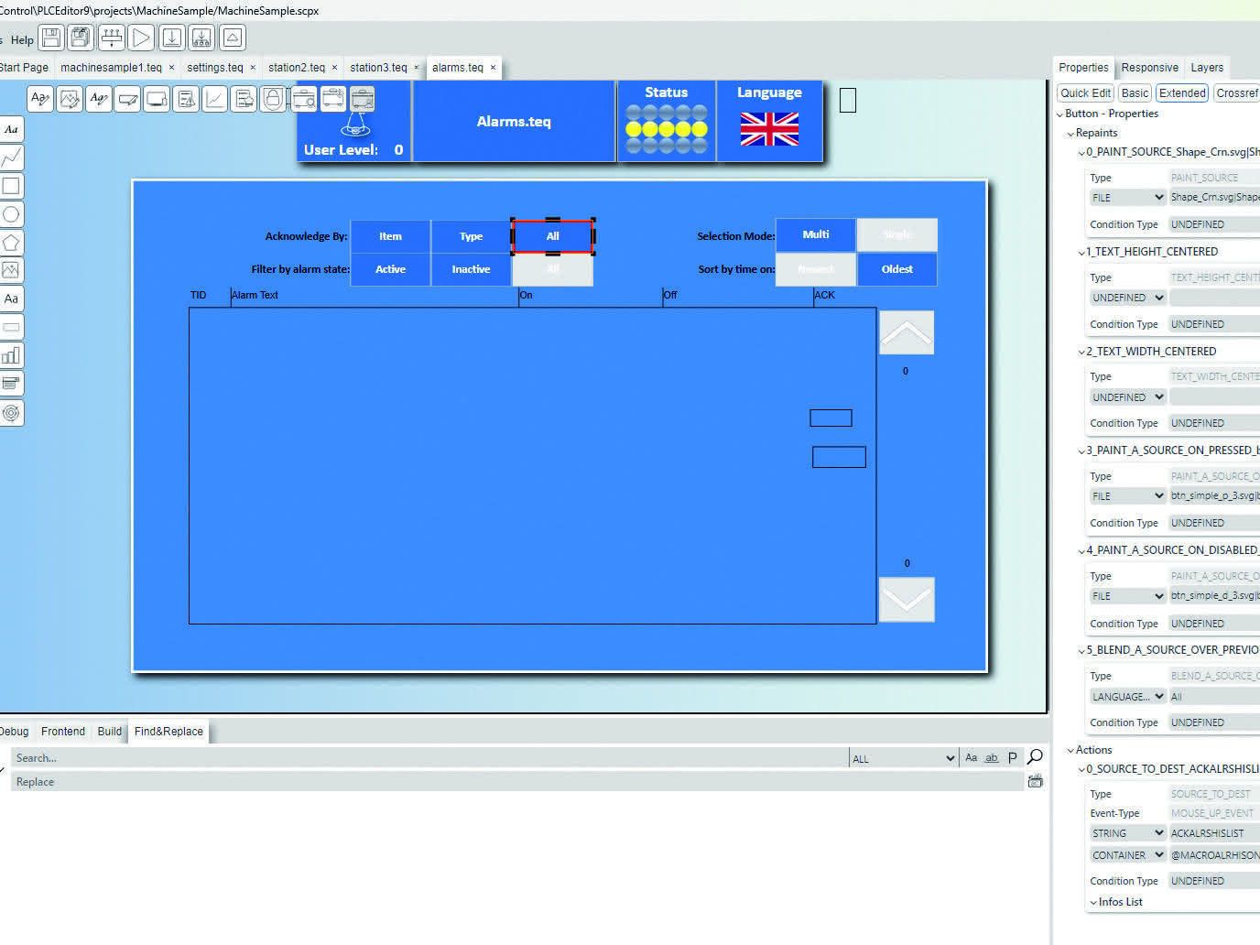
Task: Open the STRING dropdown in Actions
Action: [1127, 833]
